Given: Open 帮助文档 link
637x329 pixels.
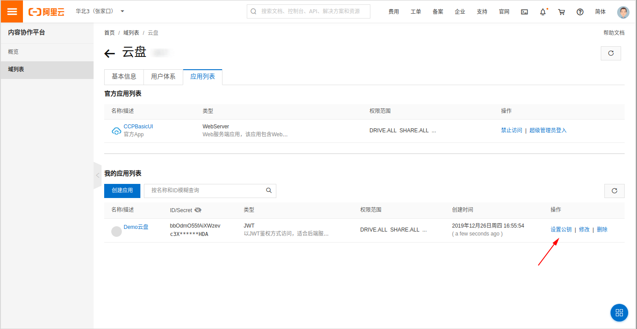Looking at the screenshot, I should coord(614,33).
